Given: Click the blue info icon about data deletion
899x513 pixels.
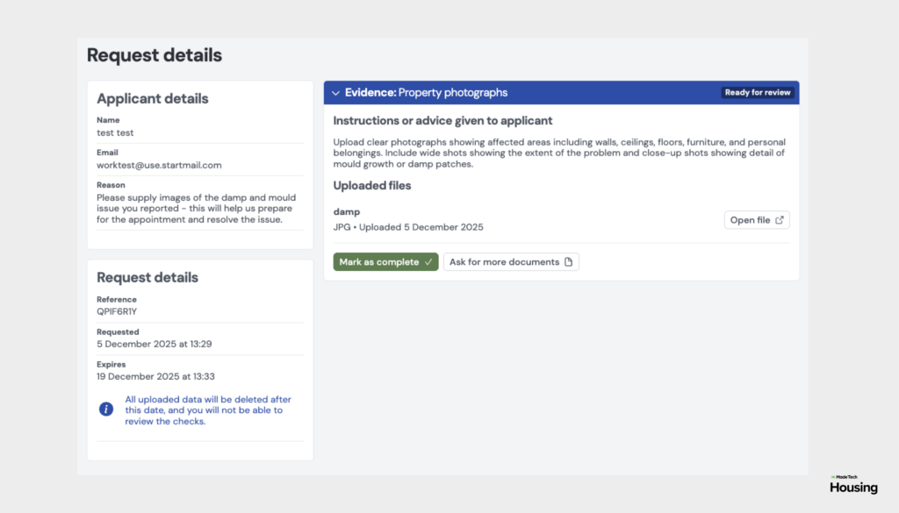Looking at the screenshot, I should [x=106, y=409].
